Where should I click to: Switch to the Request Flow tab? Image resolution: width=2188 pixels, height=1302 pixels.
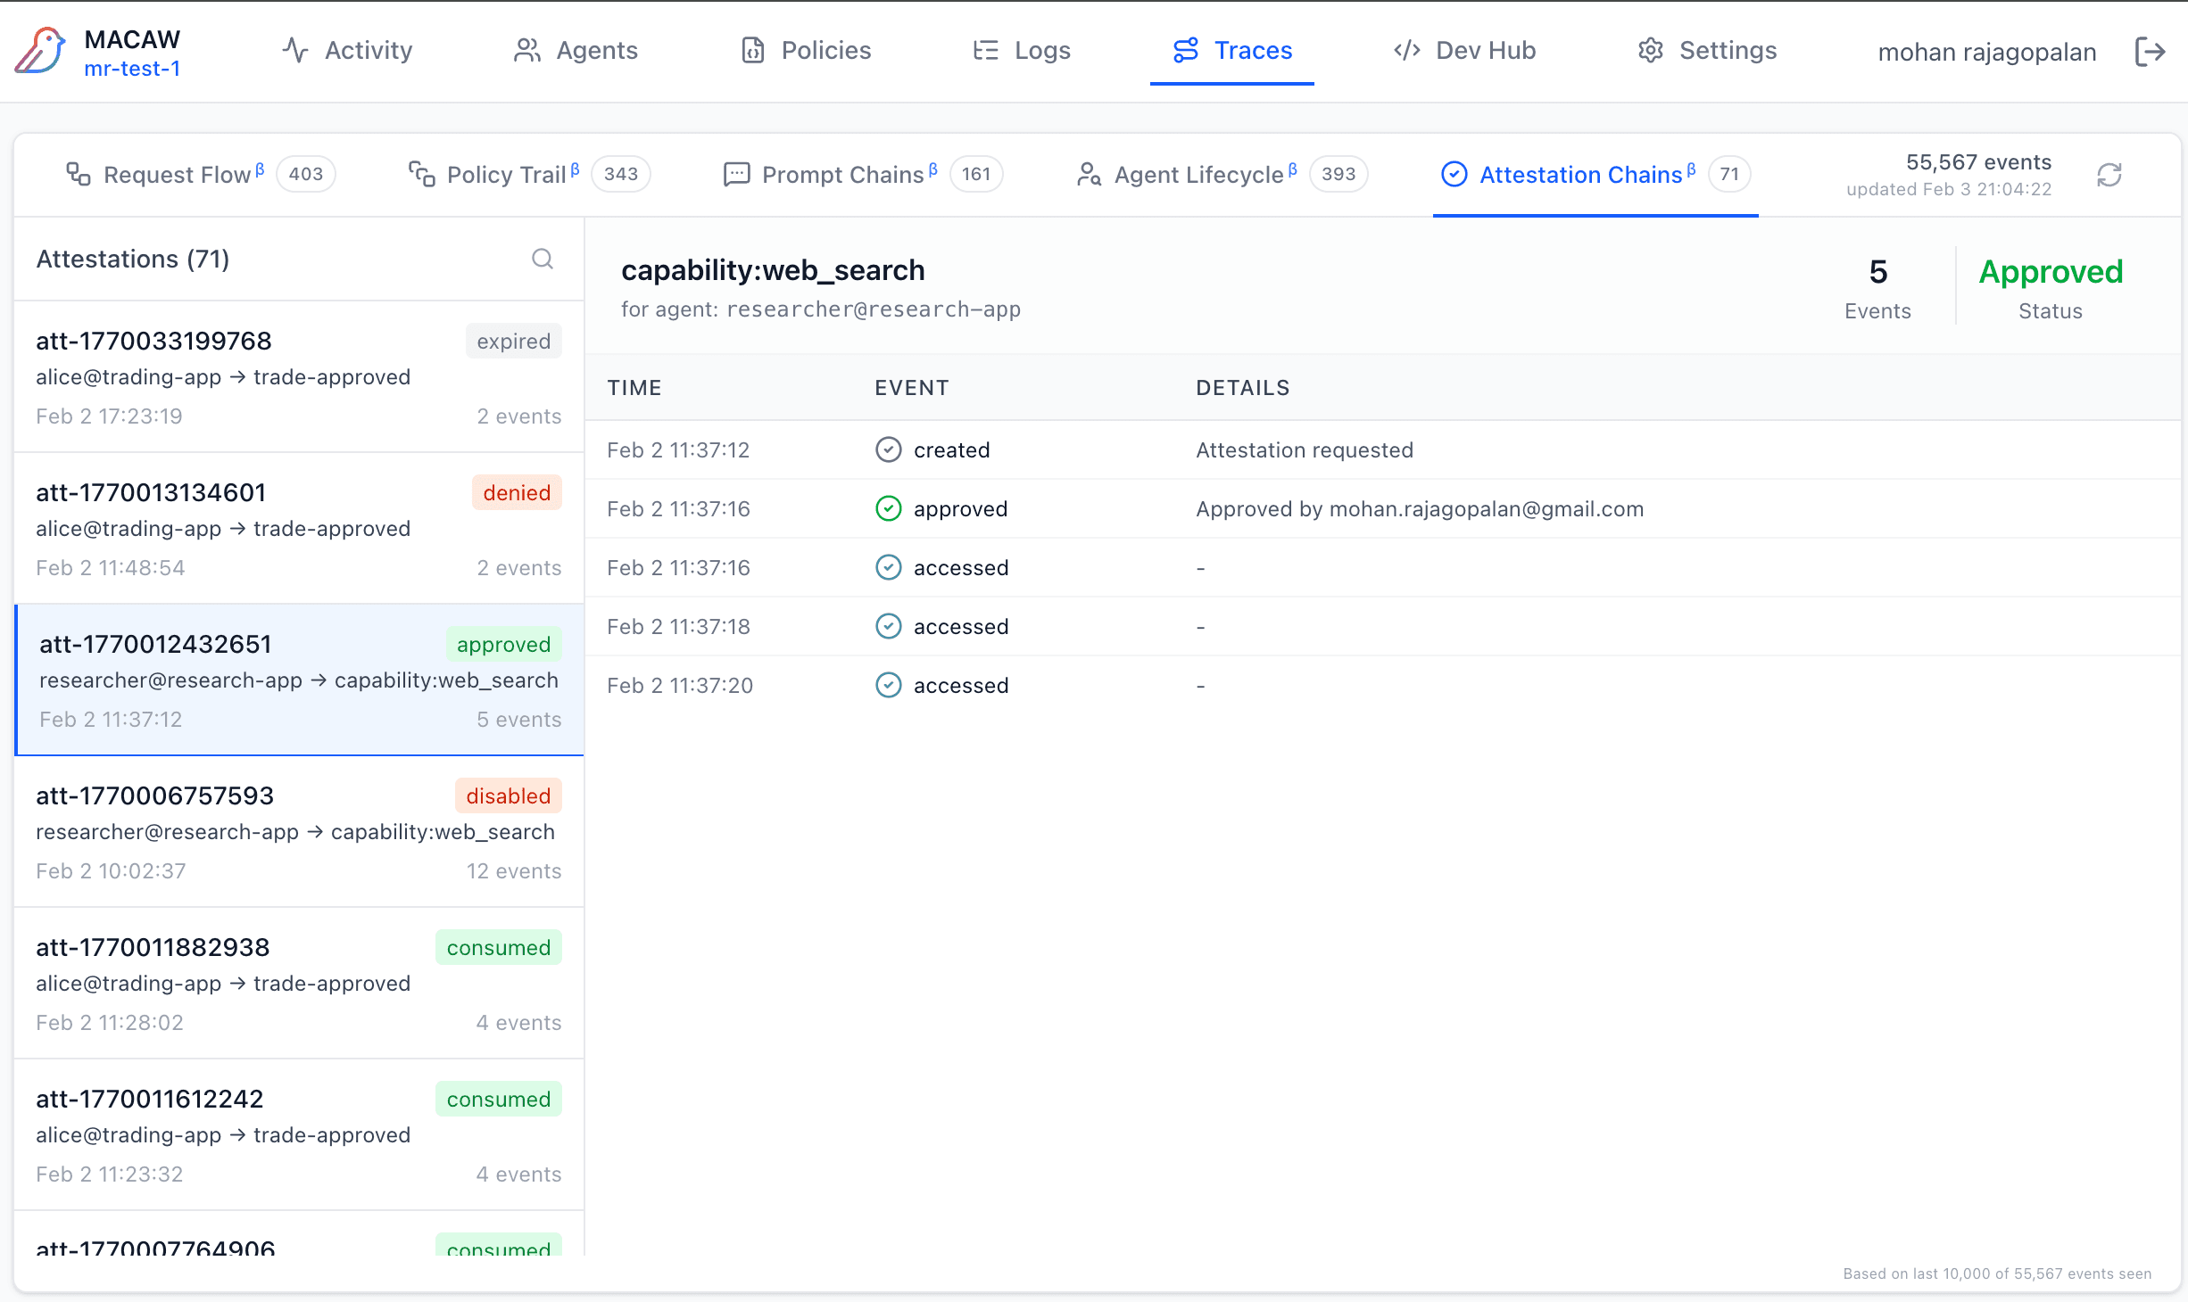coord(177,175)
